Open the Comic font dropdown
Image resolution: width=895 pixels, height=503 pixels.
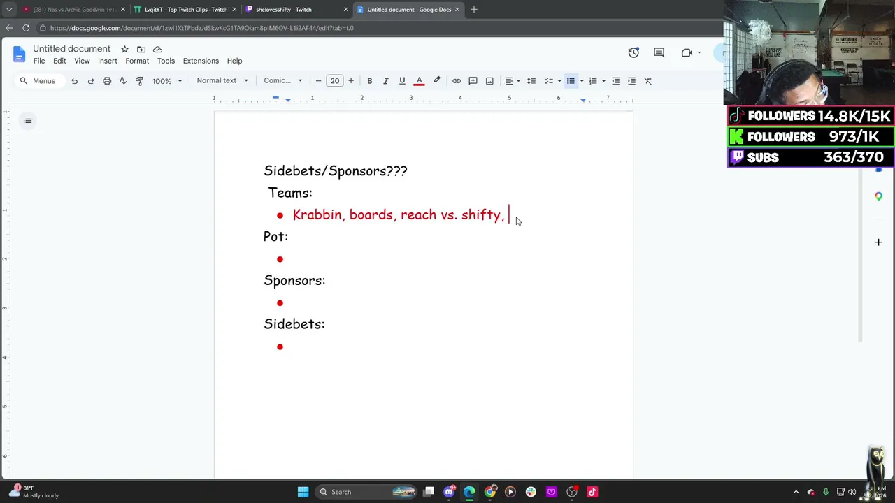(x=283, y=81)
